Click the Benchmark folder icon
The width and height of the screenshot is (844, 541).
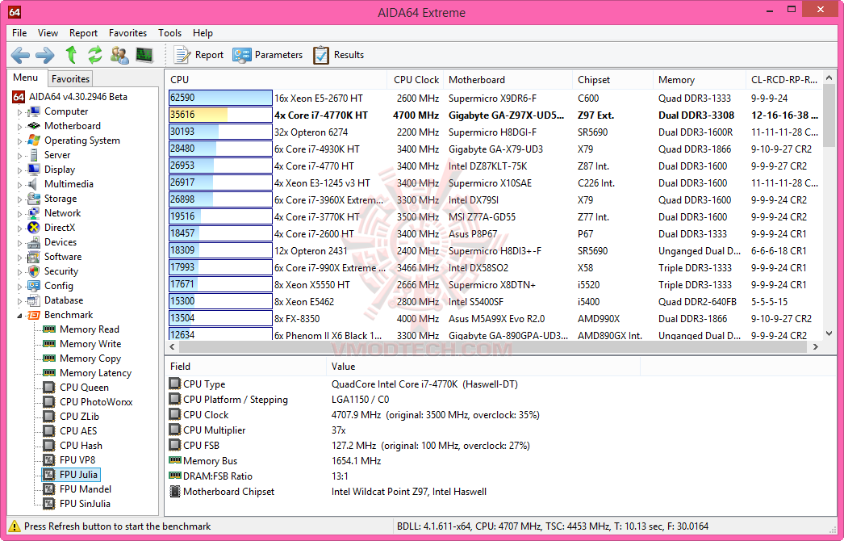[x=34, y=315]
